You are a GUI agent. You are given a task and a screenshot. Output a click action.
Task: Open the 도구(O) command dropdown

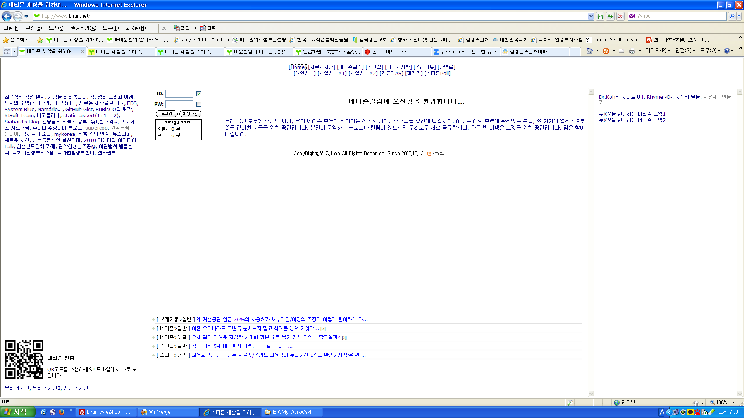pyautogui.click(x=710, y=51)
